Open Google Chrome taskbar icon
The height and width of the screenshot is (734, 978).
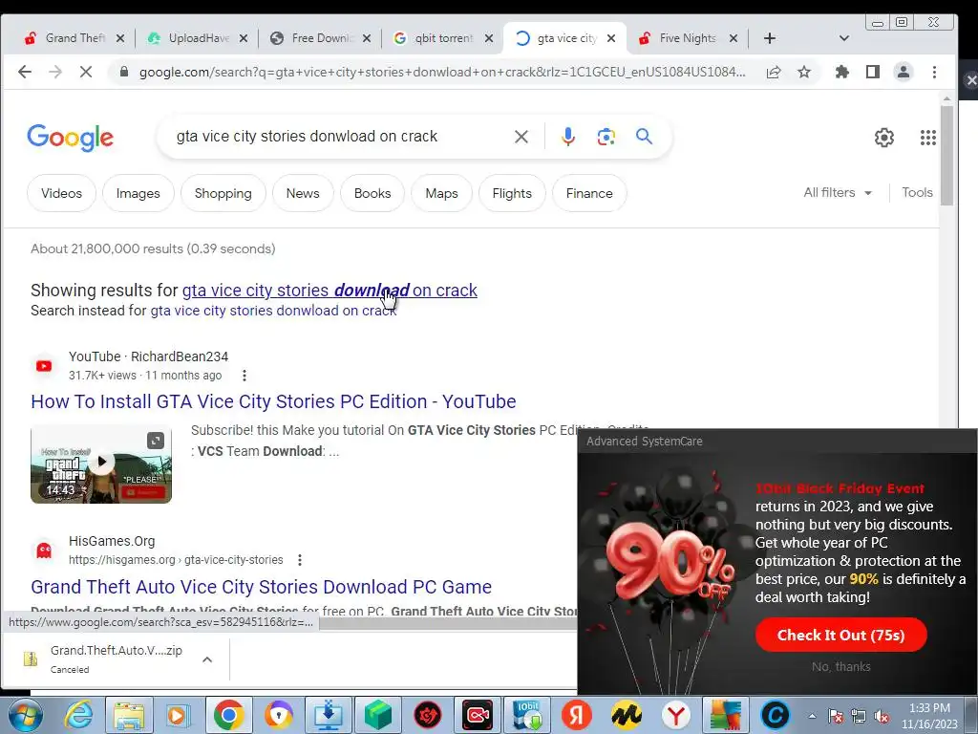pyautogui.click(x=228, y=715)
